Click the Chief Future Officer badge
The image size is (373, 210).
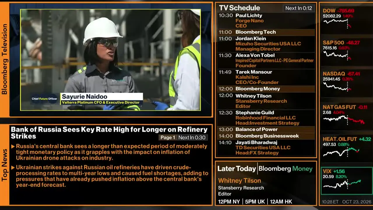click(x=44, y=99)
